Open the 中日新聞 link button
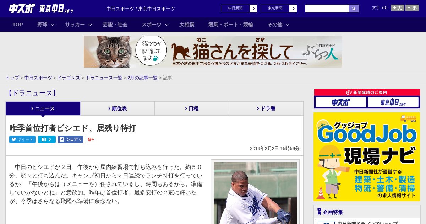Image resolution: width=426 pixels, height=224 pixels. (x=235, y=9)
